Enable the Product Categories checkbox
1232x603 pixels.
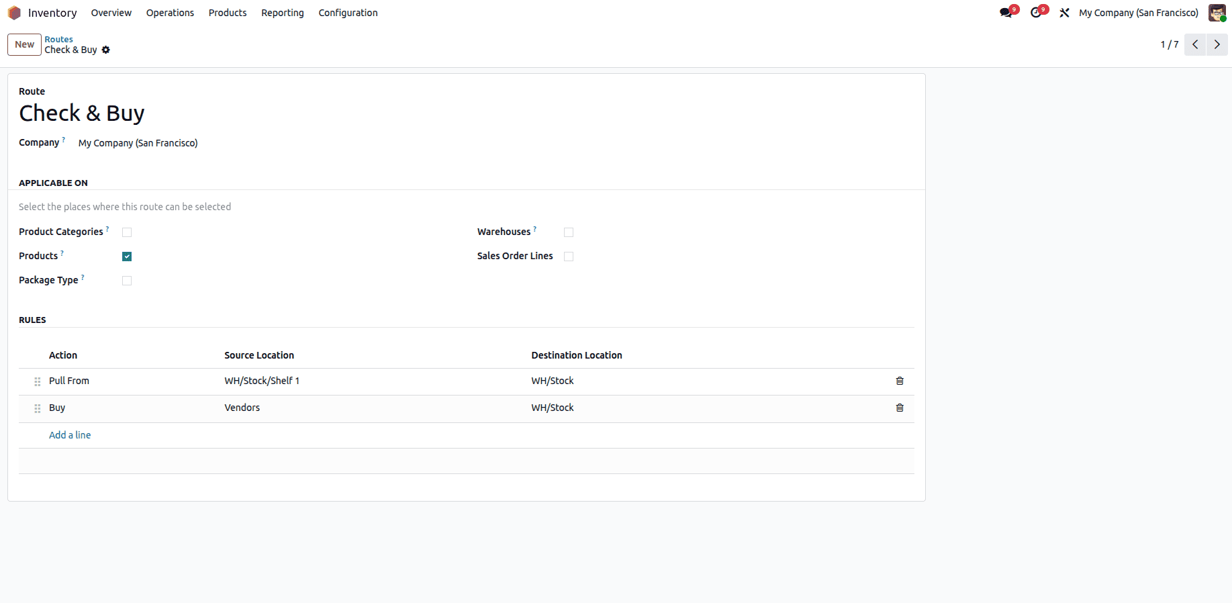pyautogui.click(x=127, y=232)
